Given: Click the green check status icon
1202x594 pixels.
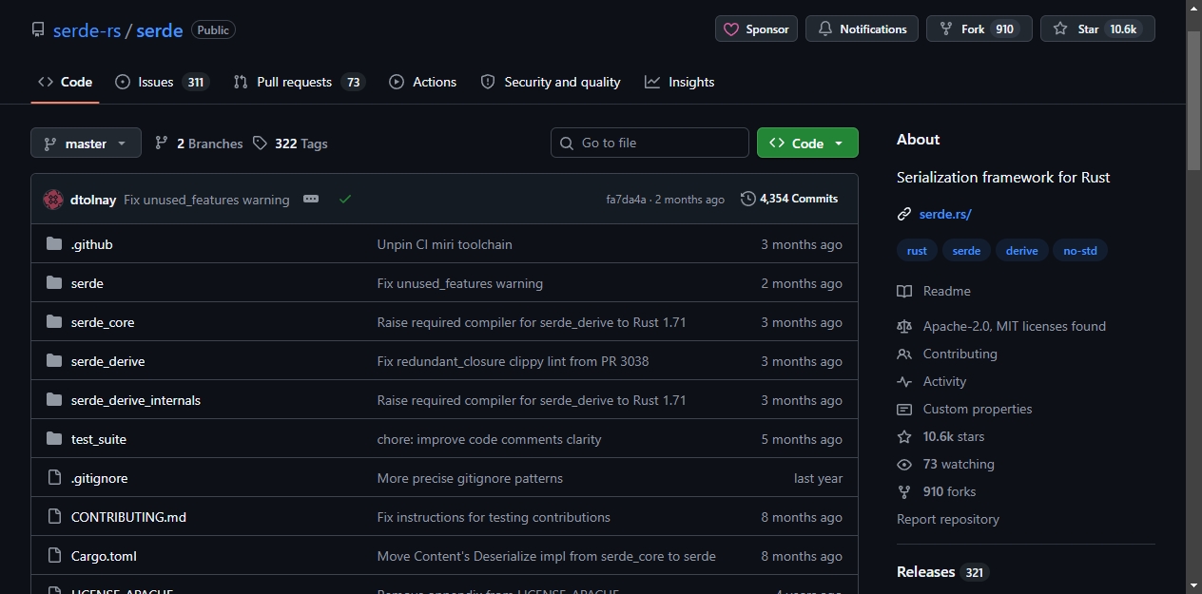Looking at the screenshot, I should click(345, 199).
